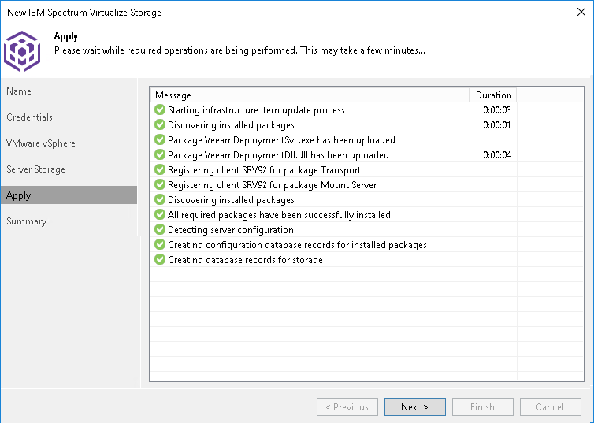594x423 pixels.
Task: Select the Creating configuration database records row
Action: click(297, 245)
